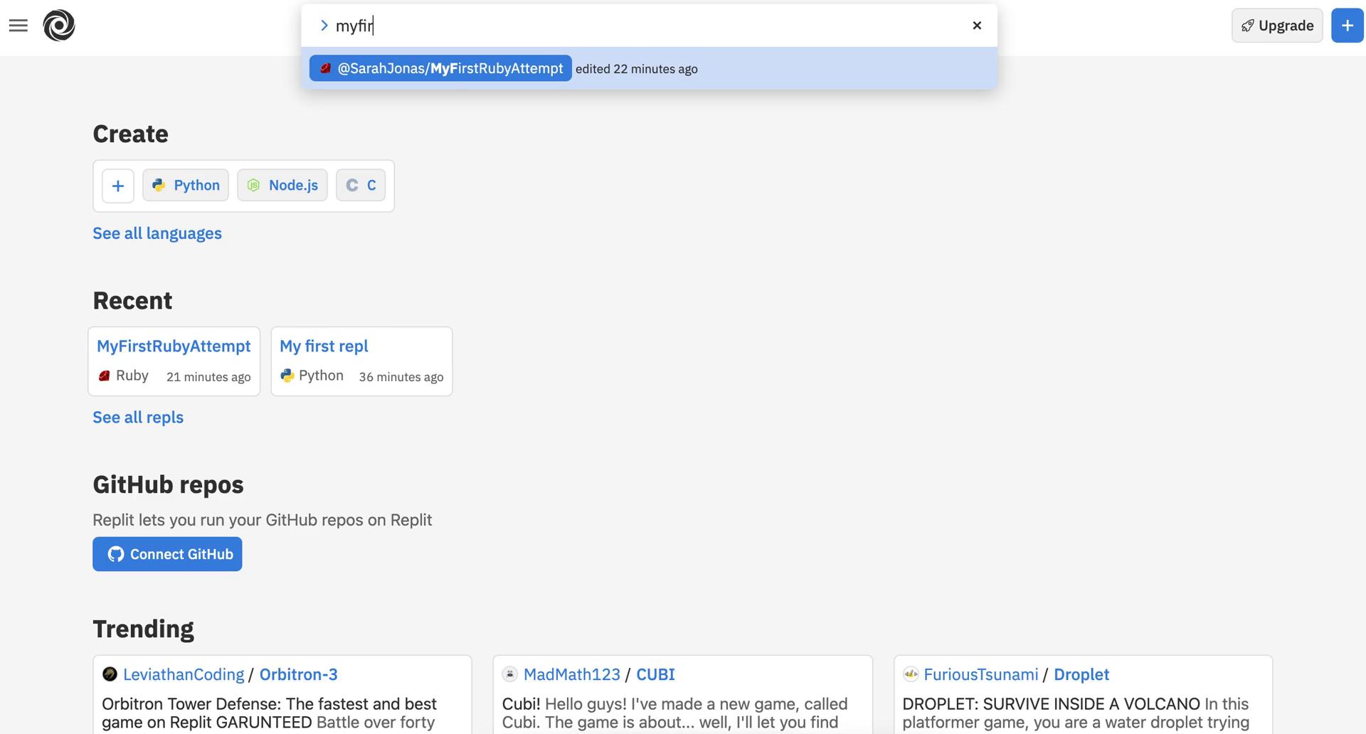1366x734 pixels.
Task: Select the Python language icon in Create
Action: point(158,185)
